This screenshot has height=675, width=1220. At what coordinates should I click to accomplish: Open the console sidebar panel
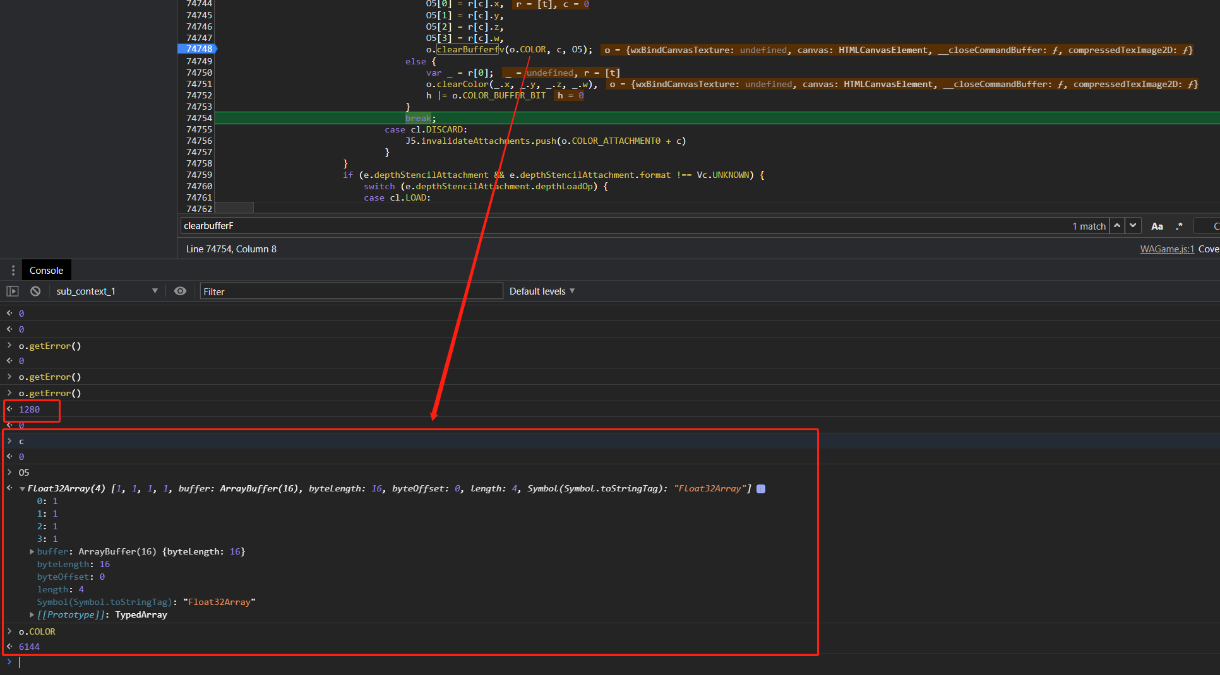(13, 291)
